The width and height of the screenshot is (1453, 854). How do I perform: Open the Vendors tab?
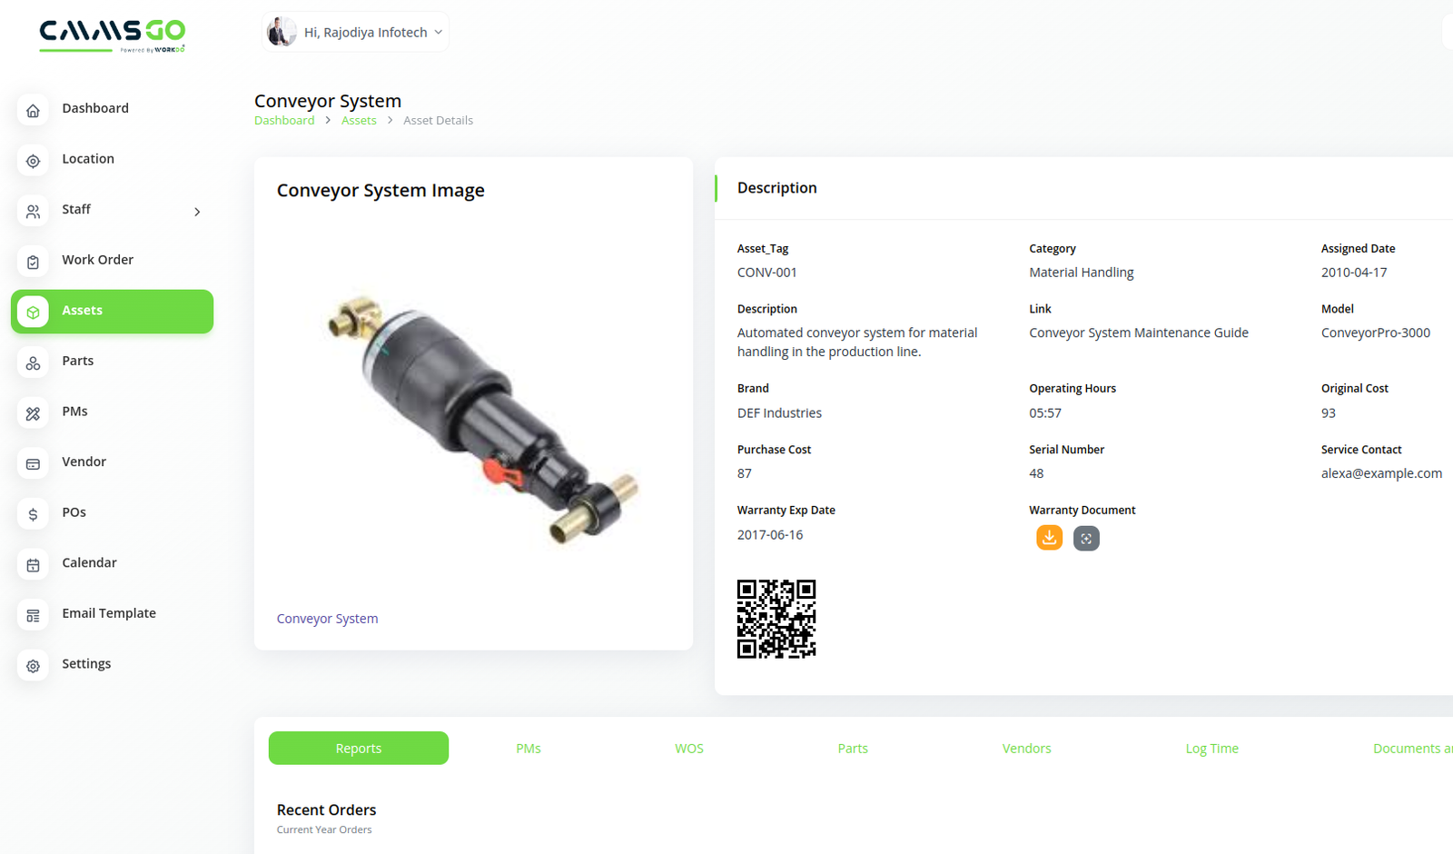[x=1026, y=749]
